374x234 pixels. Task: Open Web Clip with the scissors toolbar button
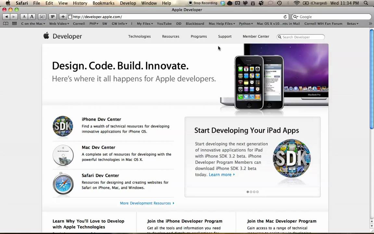pyautogui.click(x=42, y=17)
